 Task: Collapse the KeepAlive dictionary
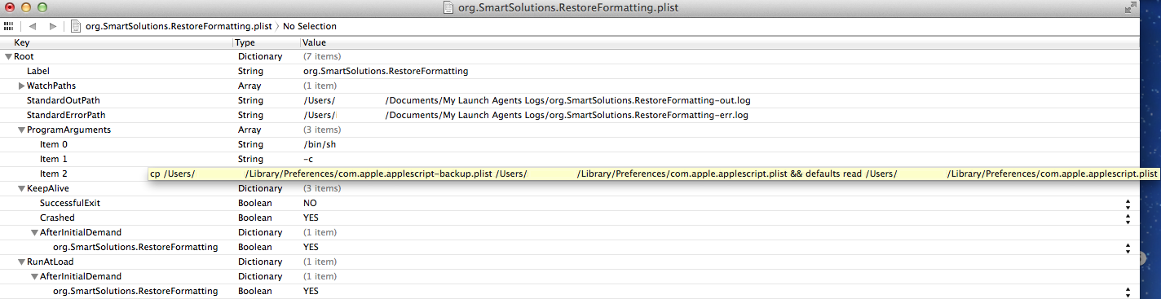coord(21,188)
